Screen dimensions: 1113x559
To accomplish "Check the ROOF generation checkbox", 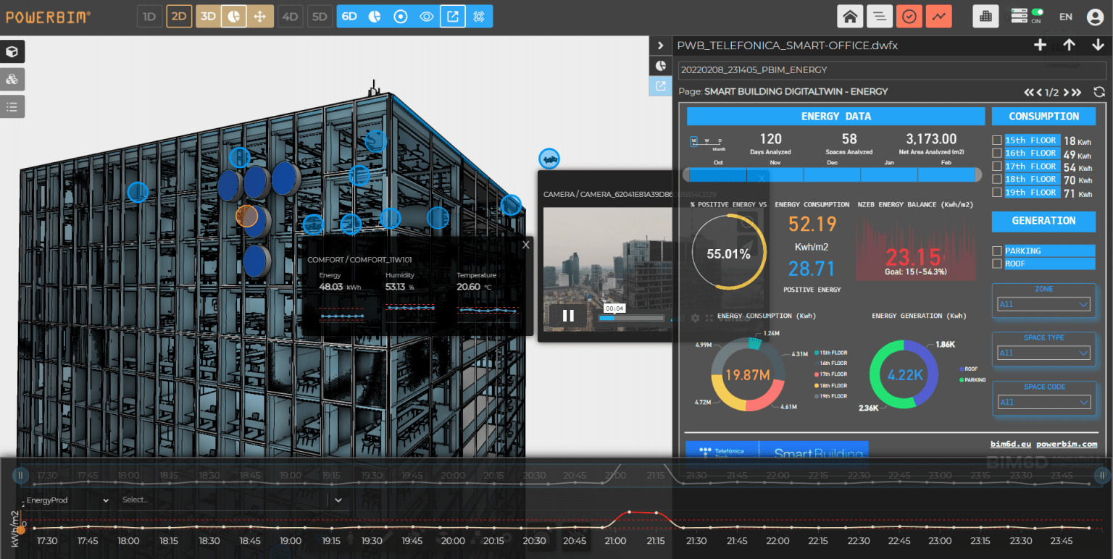I will 996,264.
